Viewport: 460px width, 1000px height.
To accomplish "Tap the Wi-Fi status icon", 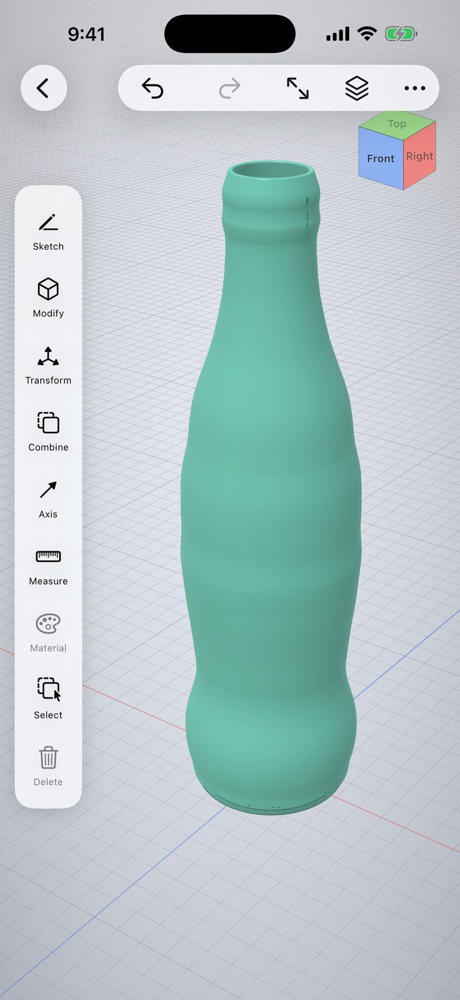I will click(x=367, y=34).
